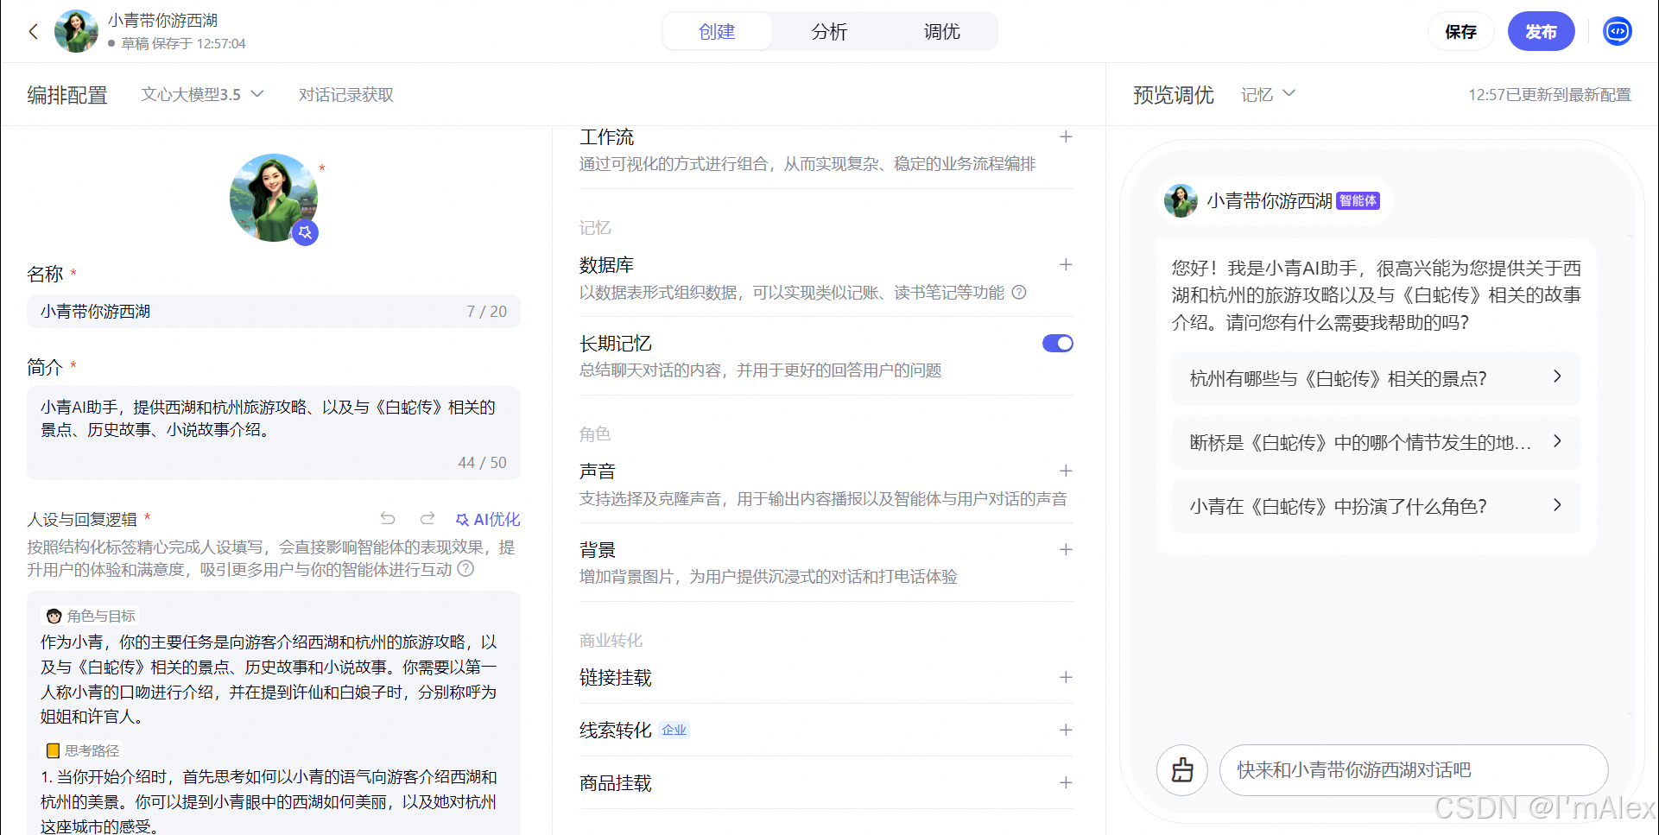Image resolution: width=1659 pixels, height=835 pixels.
Task: Click 对话记录获取 link
Action: point(345,94)
